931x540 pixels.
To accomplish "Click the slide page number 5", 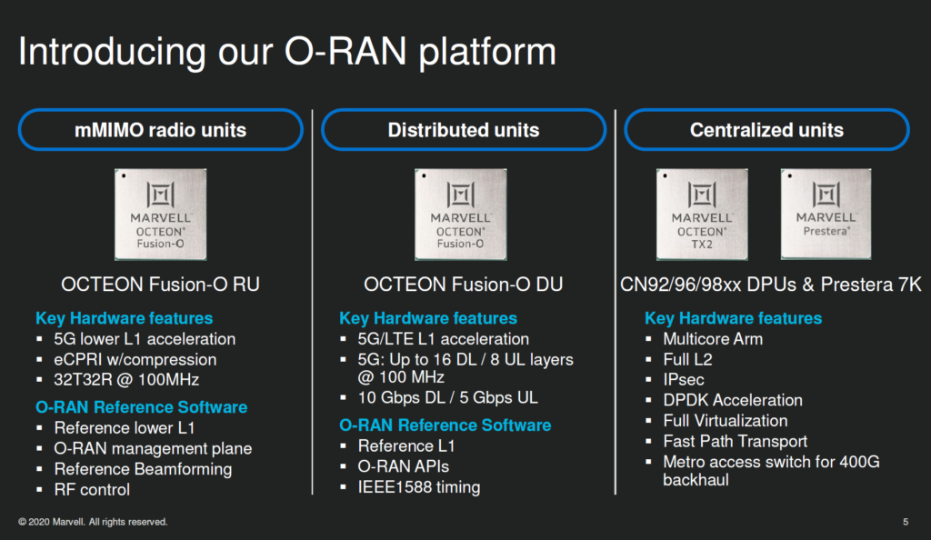I will click(905, 522).
